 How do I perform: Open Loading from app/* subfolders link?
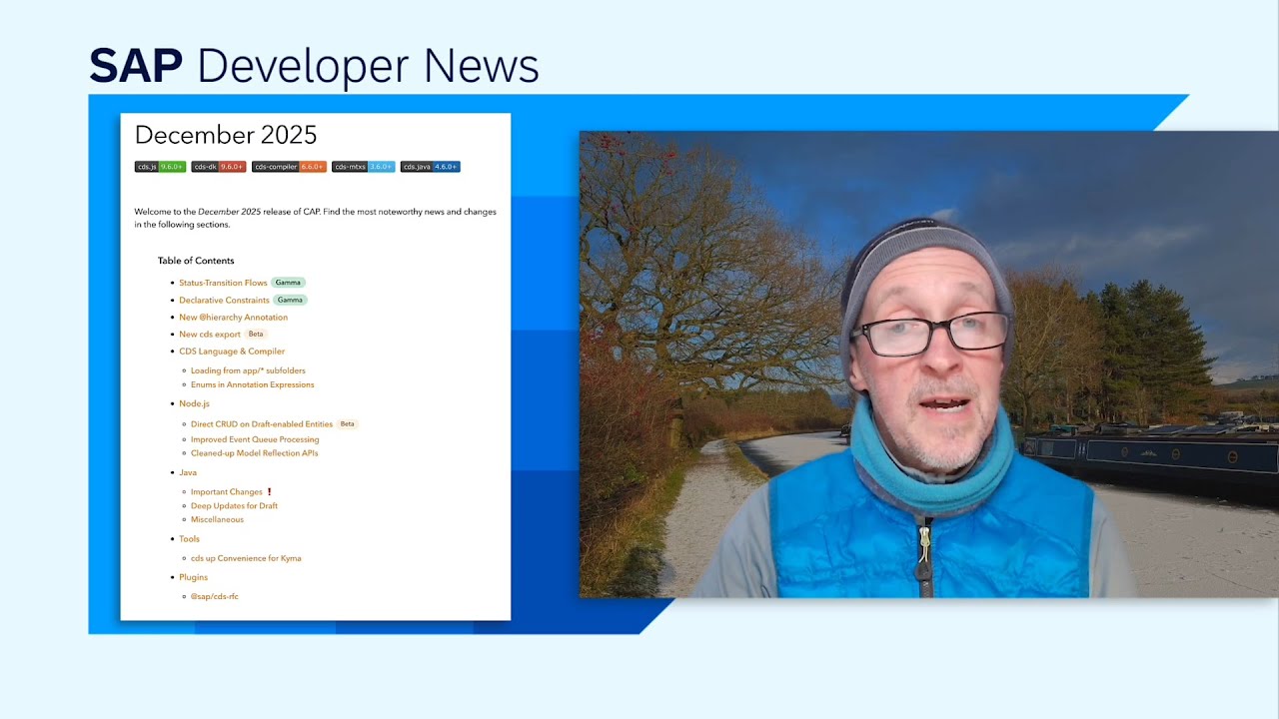point(248,370)
